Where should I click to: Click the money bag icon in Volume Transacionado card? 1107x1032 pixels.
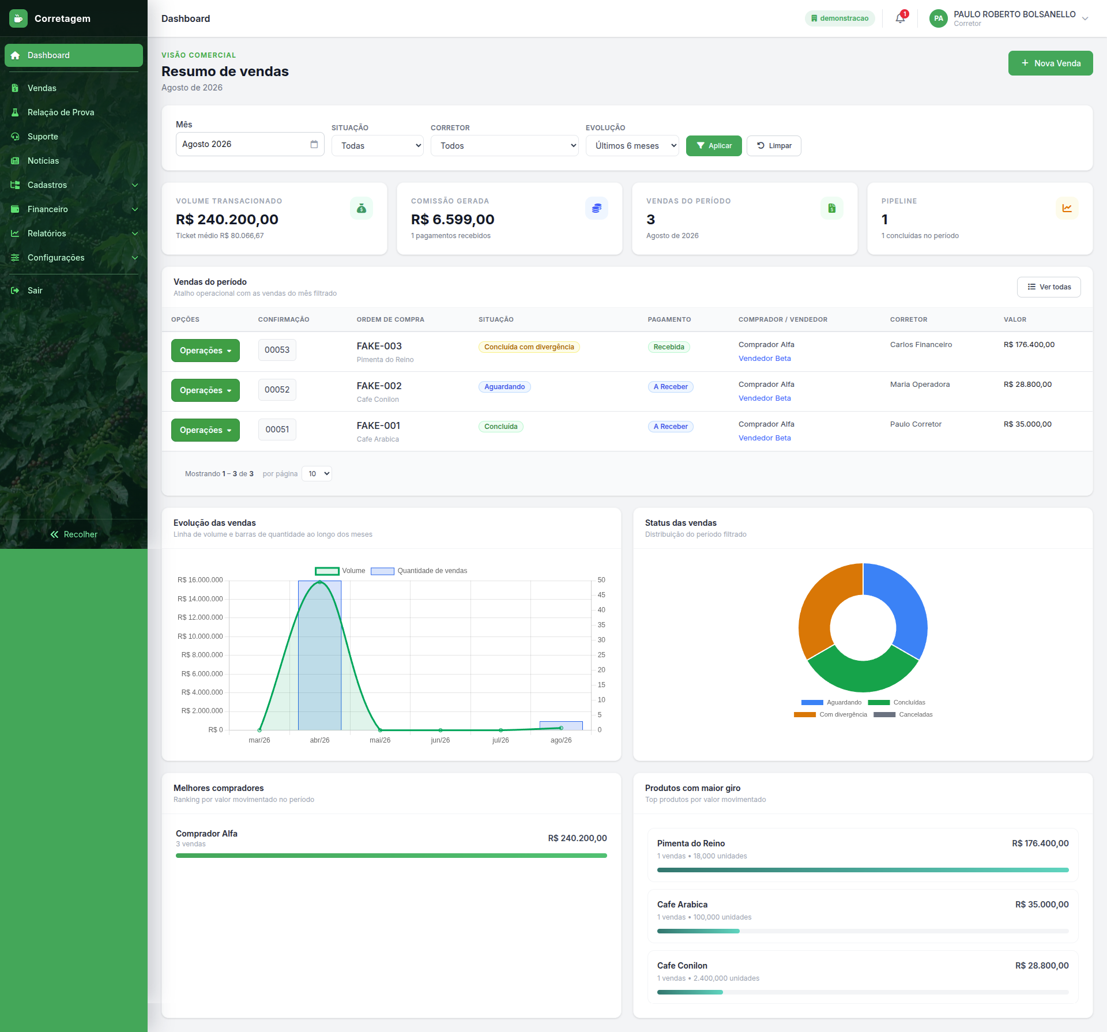tap(362, 208)
